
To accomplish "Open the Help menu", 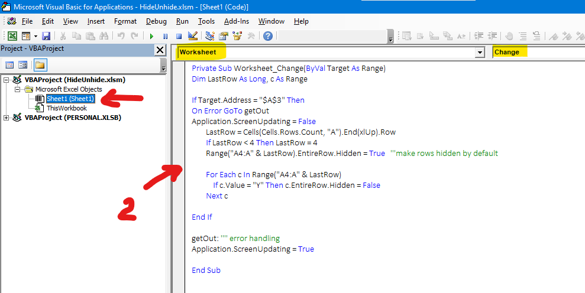I will (x=301, y=21).
